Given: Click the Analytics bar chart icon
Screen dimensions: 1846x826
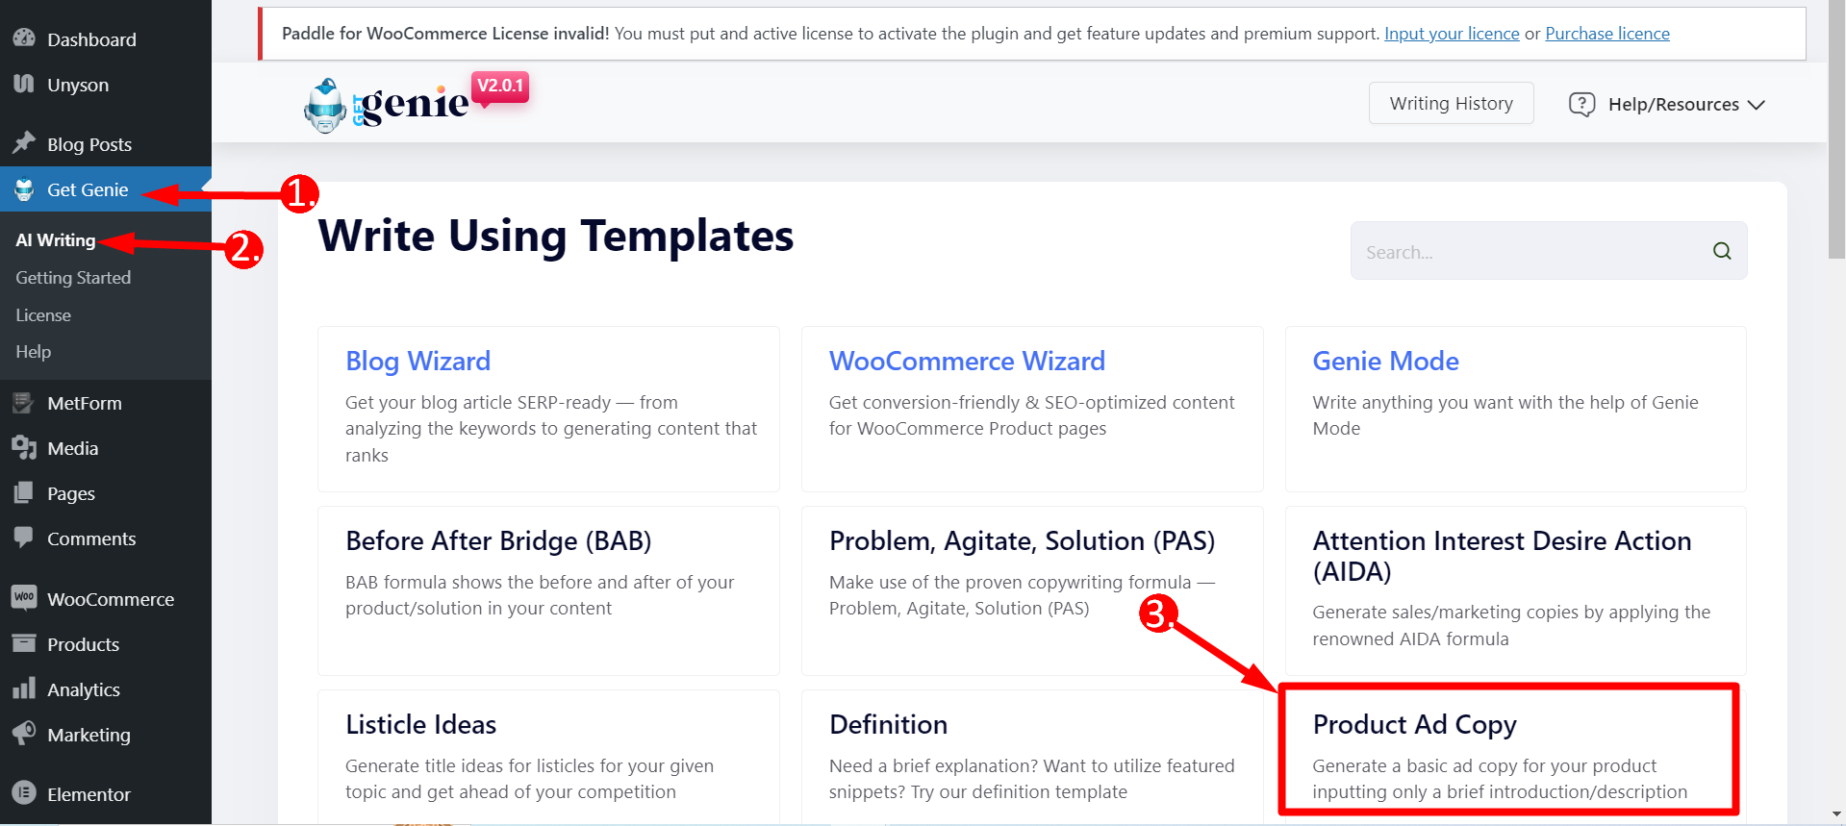Looking at the screenshot, I should [24, 688].
